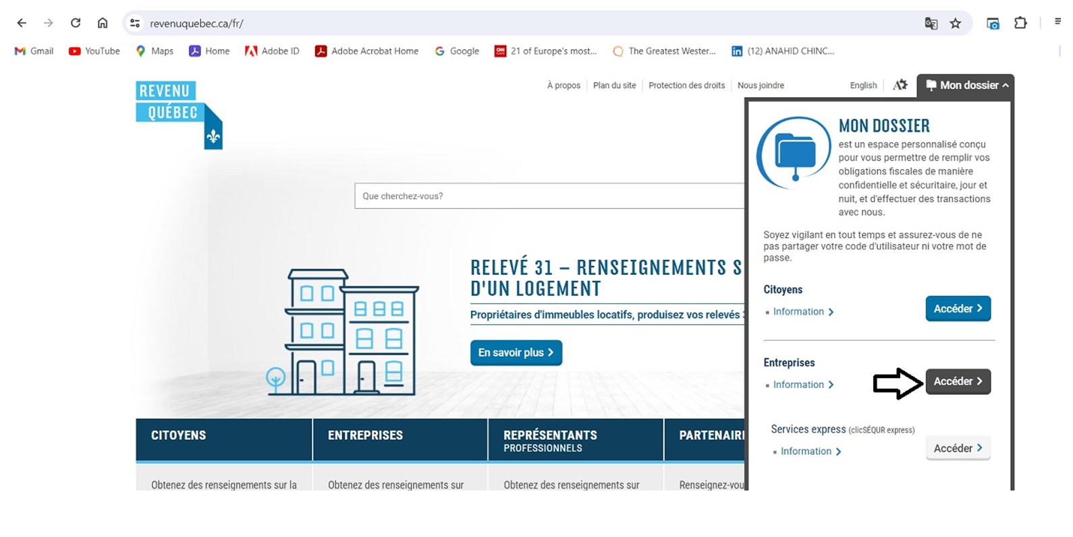Image resolution: width=1073 pixels, height=537 pixels.
Task: Open the YouTube bookmark
Action: tap(94, 51)
